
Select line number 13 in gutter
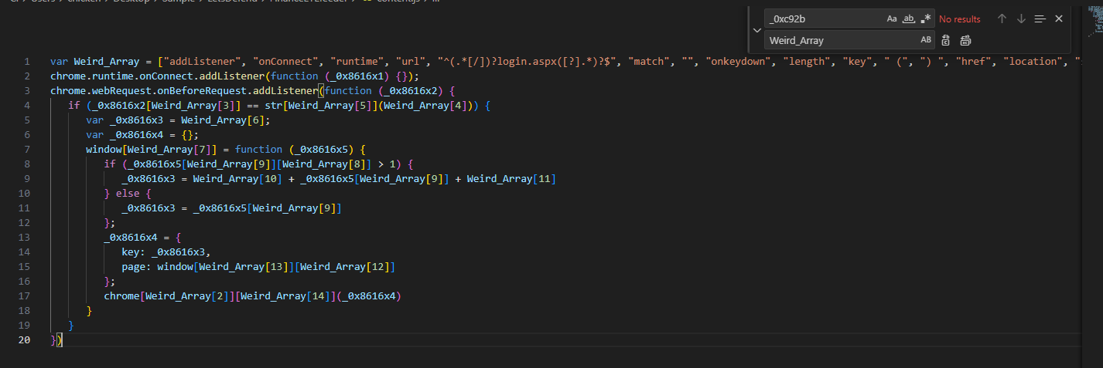(24, 238)
